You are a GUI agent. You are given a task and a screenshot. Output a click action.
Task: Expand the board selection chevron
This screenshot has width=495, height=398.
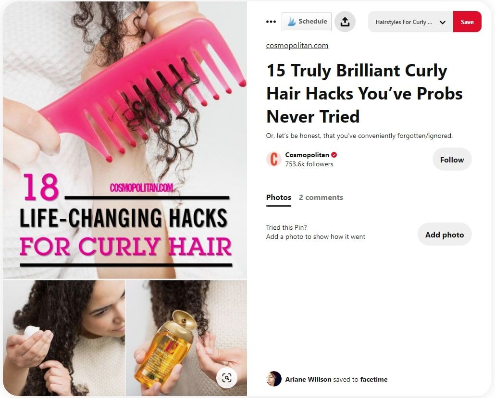point(443,22)
